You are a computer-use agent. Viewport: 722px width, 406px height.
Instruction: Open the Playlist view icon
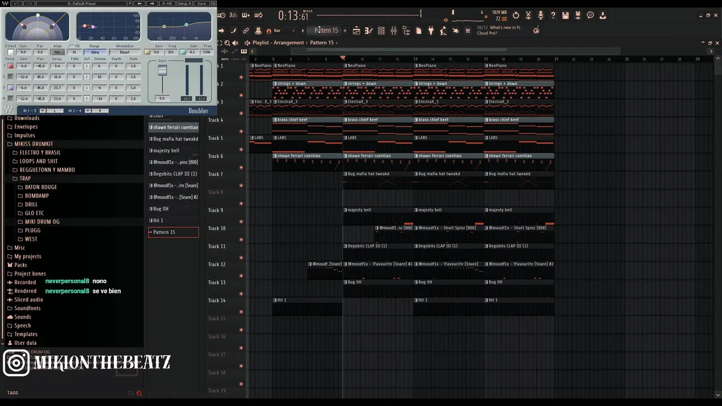click(x=356, y=30)
